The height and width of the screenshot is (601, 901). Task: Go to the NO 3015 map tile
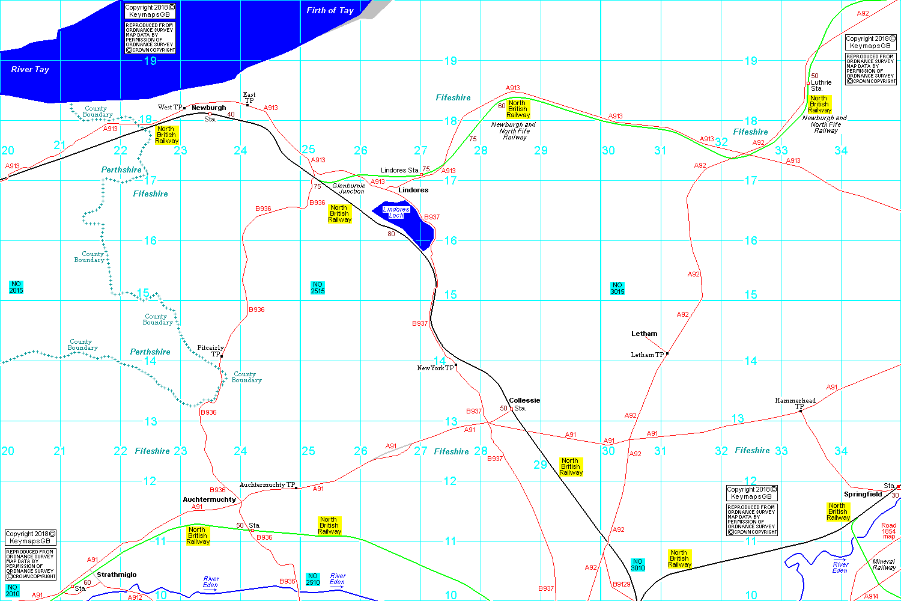pos(617,288)
